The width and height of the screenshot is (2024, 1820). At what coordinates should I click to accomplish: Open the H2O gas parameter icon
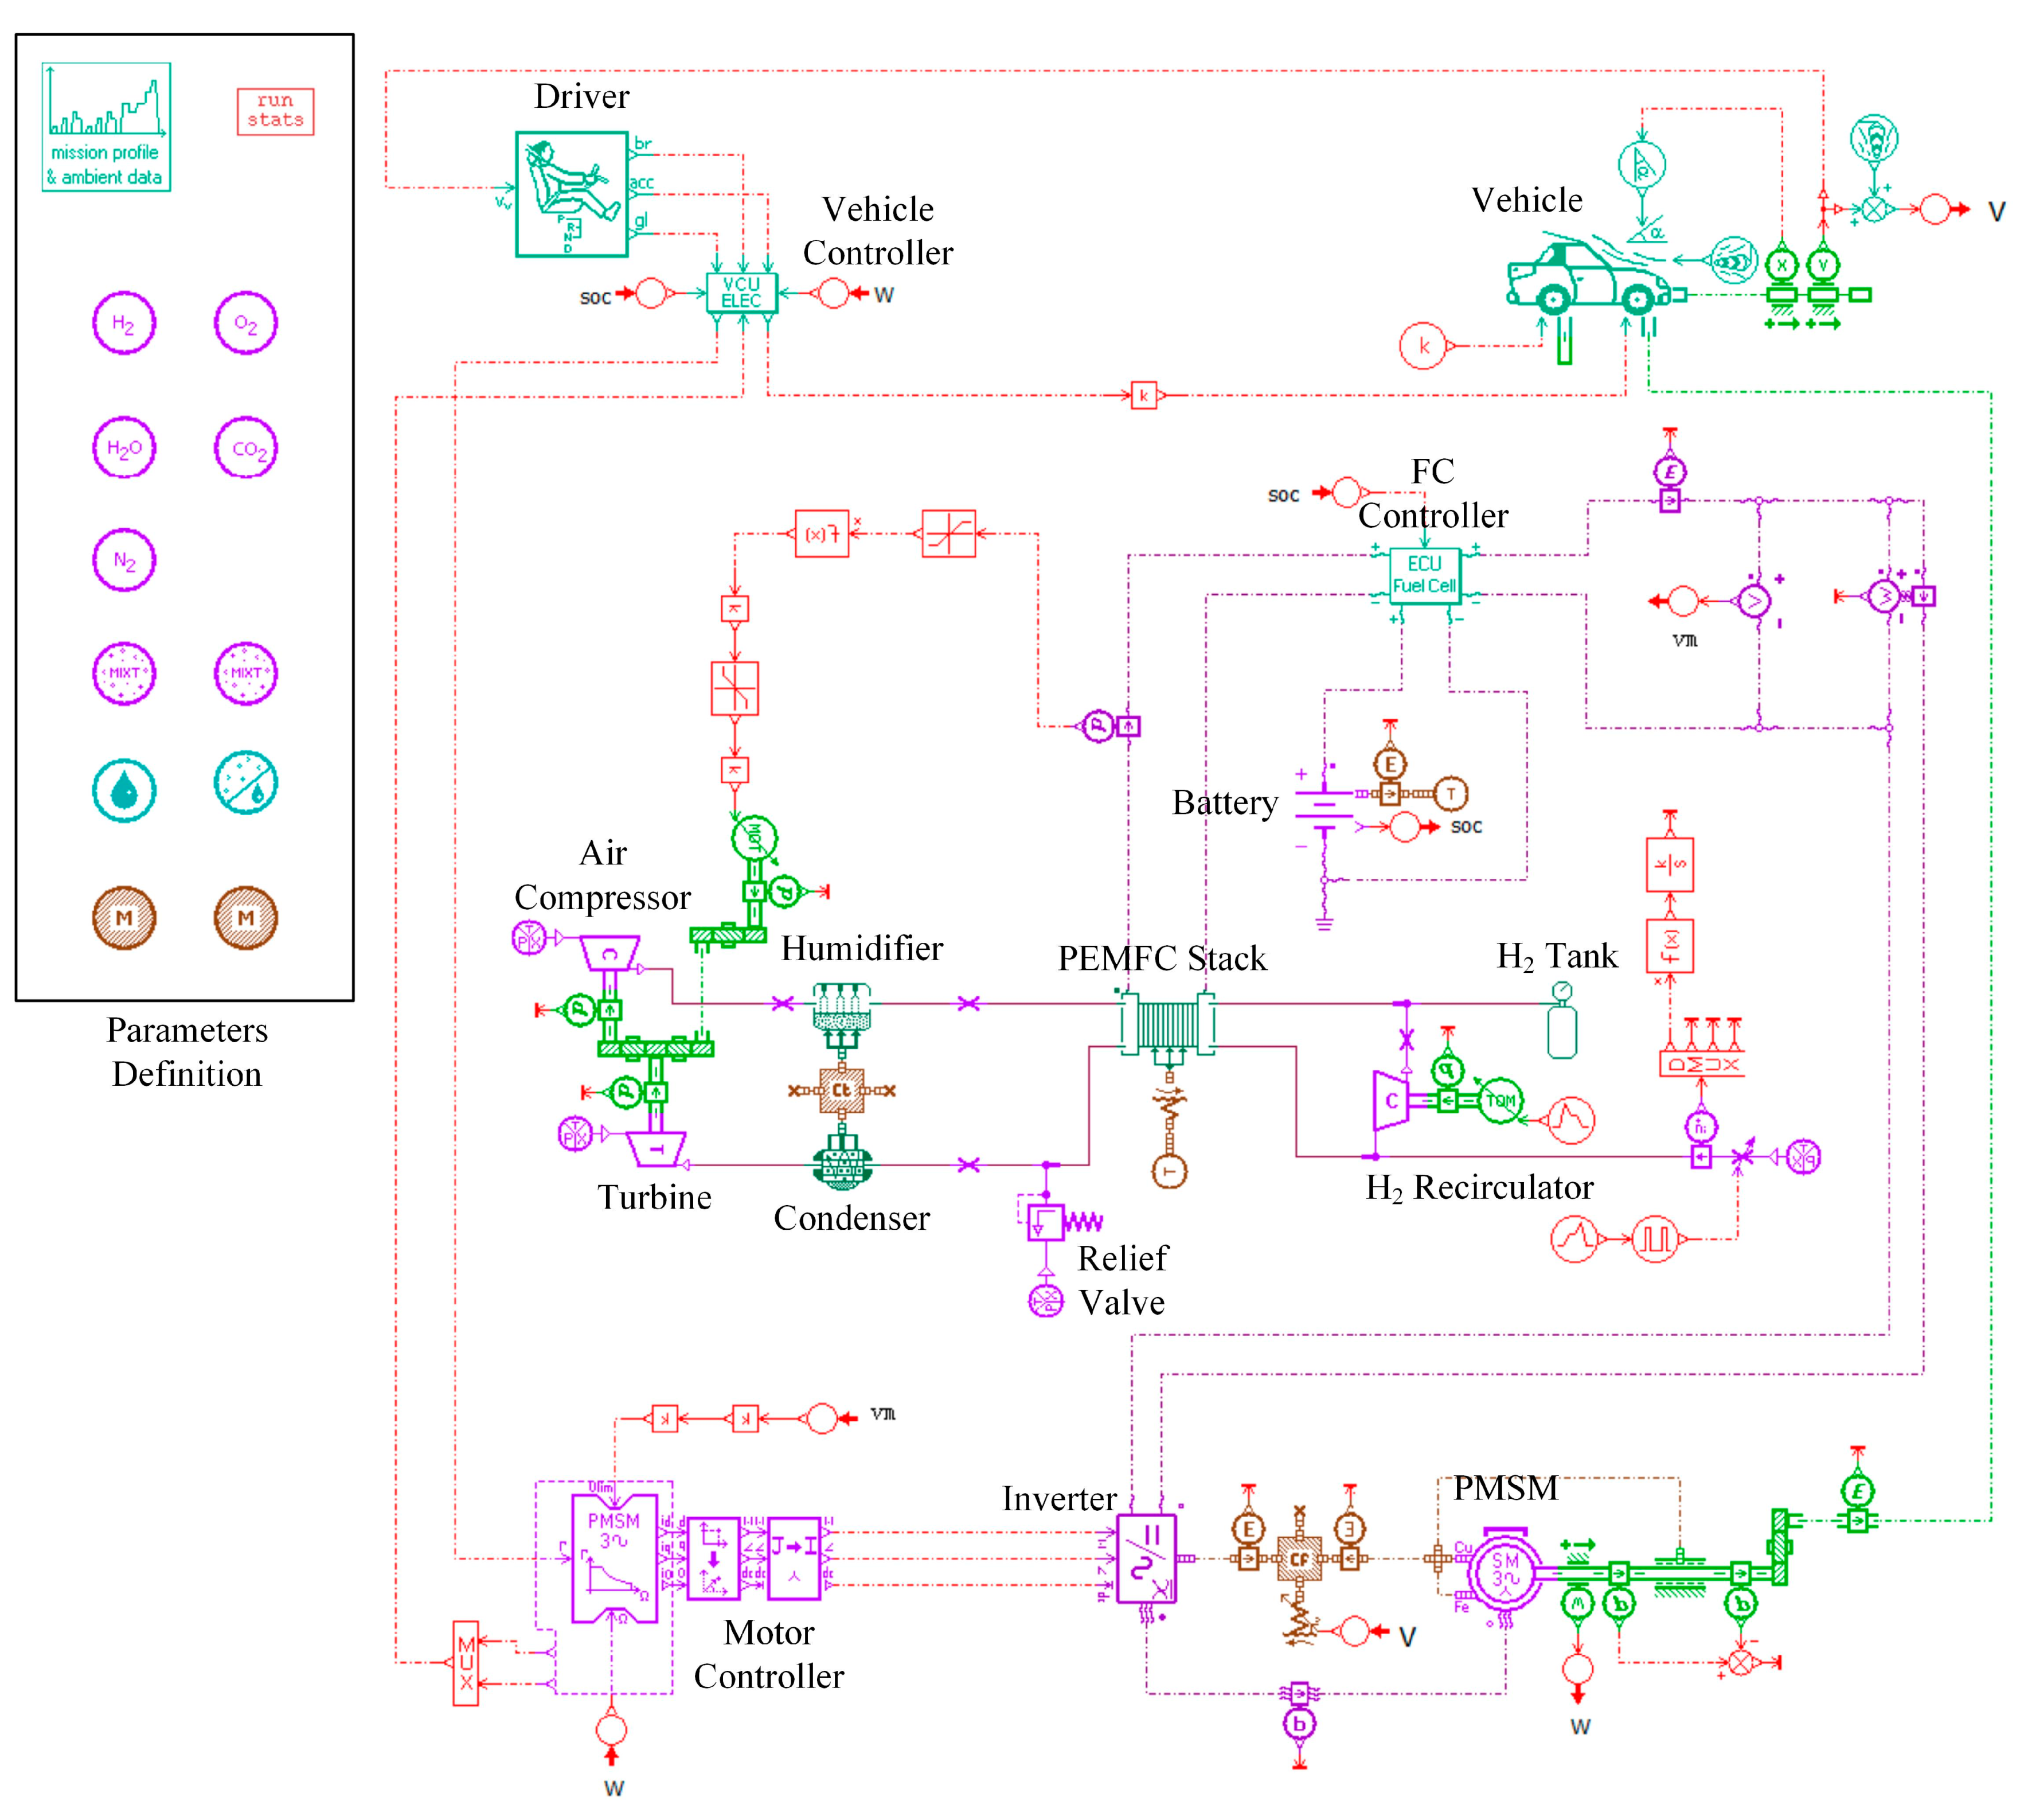pyautogui.click(x=124, y=448)
